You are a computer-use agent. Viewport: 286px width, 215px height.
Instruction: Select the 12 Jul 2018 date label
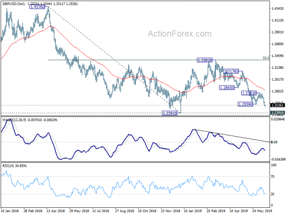click(x=101, y=211)
